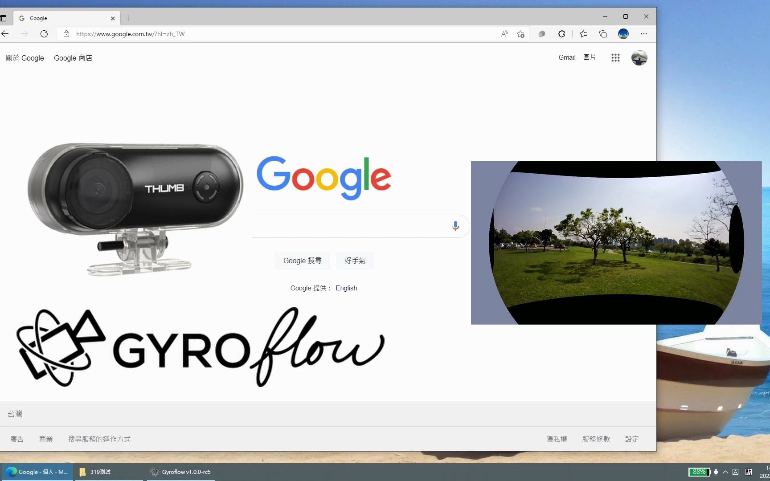Image resolution: width=770 pixels, height=481 pixels.
Task: Open the Google apps grid
Action: pyautogui.click(x=615, y=58)
